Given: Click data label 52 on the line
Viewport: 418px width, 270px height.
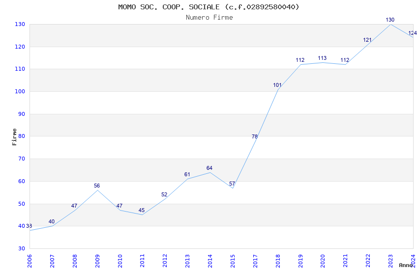Looking at the screenshot, I should click(x=164, y=195).
